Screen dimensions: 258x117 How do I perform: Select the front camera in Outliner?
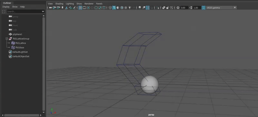15,25
